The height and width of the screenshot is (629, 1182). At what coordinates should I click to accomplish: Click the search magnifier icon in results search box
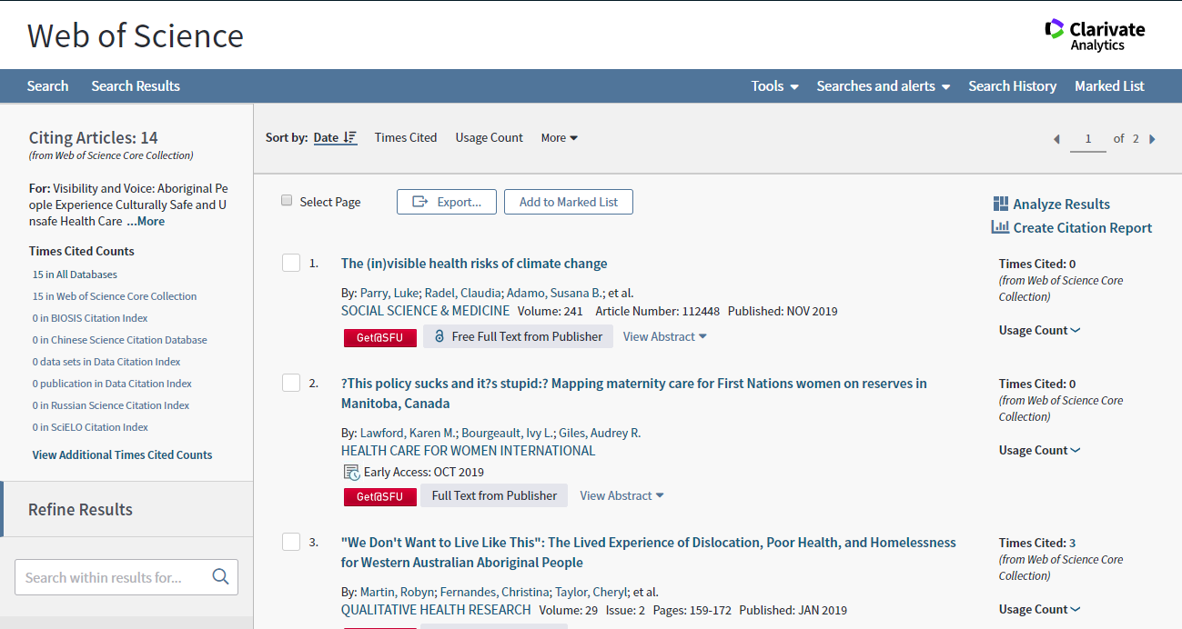click(x=220, y=576)
